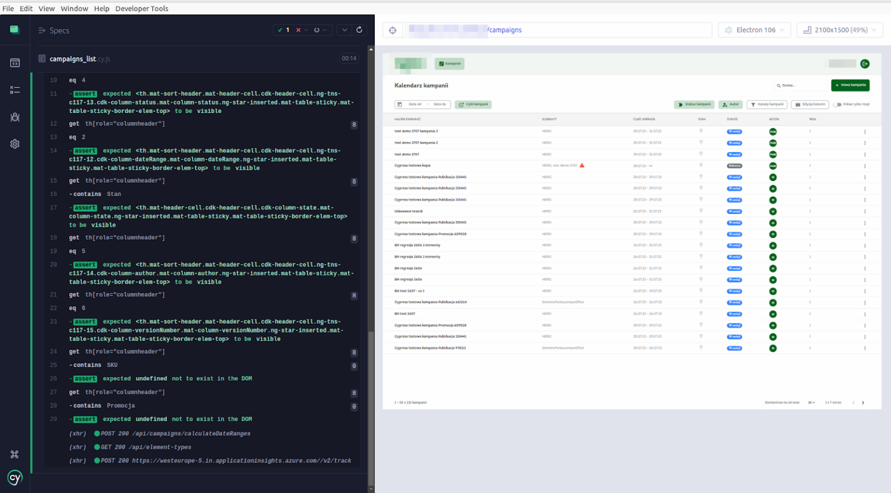Open the Debug bug icon in sidebar
The width and height of the screenshot is (891, 493).
click(x=15, y=117)
